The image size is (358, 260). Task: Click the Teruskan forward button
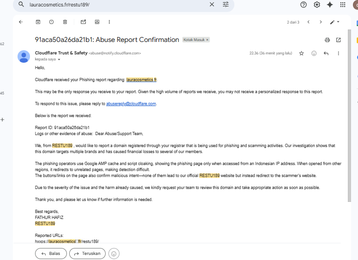pos(88,254)
